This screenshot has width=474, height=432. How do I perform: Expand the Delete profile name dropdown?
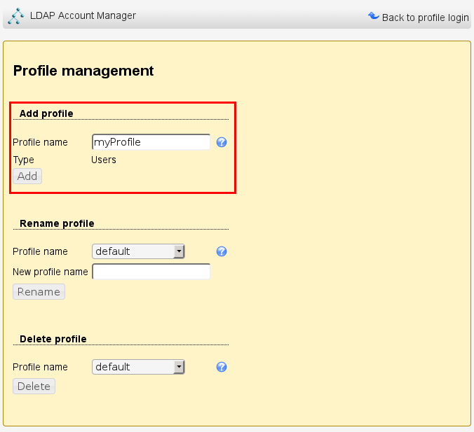[138, 367]
